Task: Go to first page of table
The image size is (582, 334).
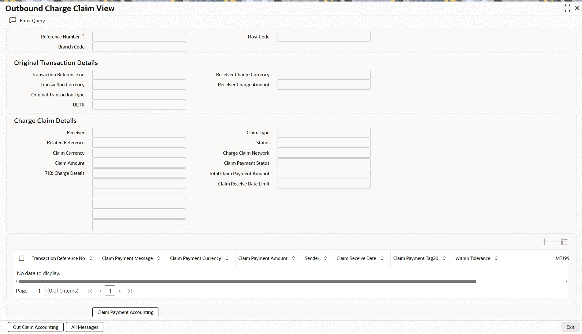Action: click(x=90, y=291)
